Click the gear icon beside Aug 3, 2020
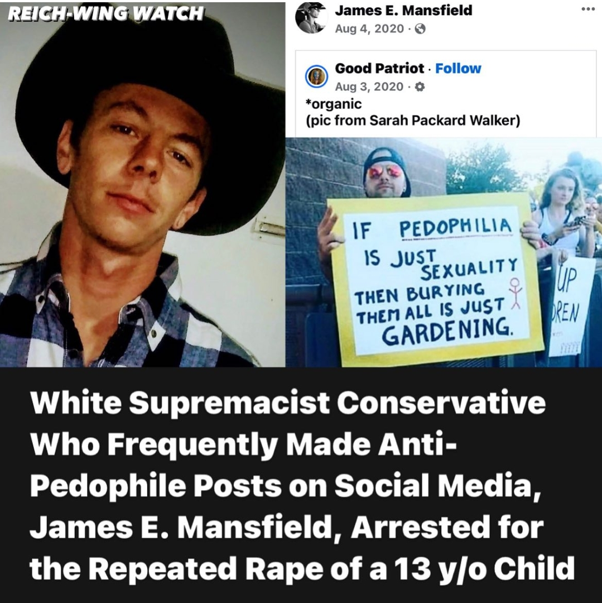602x603 pixels. point(420,87)
